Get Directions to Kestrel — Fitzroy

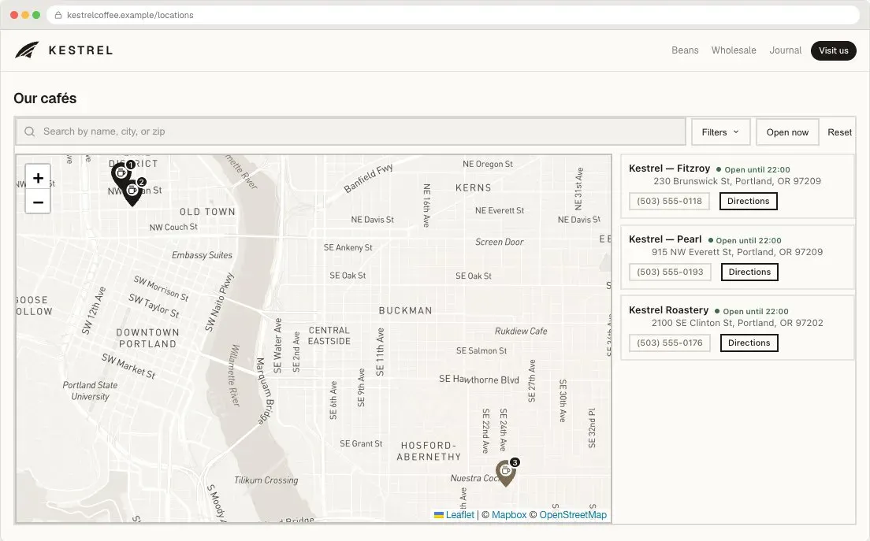(x=748, y=202)
